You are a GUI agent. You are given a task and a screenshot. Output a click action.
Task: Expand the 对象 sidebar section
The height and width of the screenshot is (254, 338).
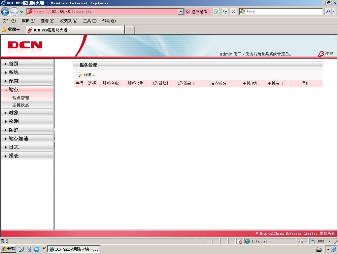27,113
